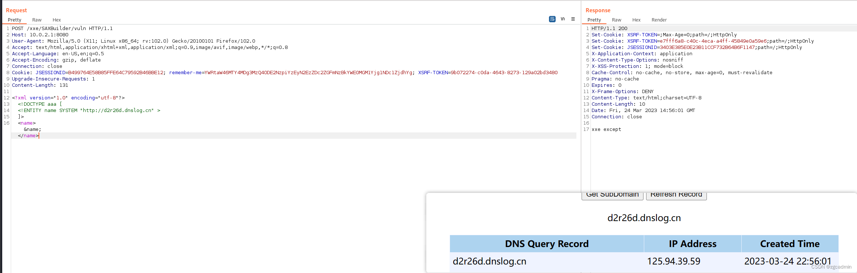Click the Upgrade-Insecure-Requests header line
Image resolution: width=857 pixels, height=273 pixels.
(x=53, y=79)
